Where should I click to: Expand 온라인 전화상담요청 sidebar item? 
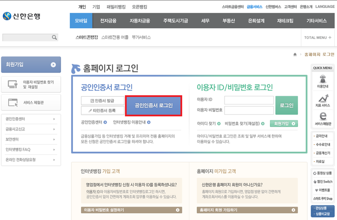coord(31,160)
